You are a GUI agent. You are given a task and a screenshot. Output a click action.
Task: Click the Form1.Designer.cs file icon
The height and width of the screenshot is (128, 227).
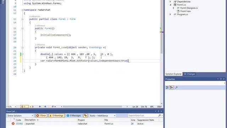click(178, 8)
